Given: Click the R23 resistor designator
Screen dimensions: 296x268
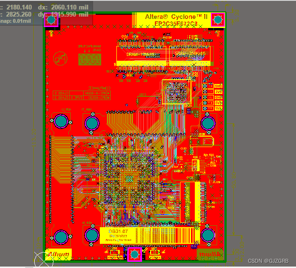Looking at the screenshot, I should pos(213,163).
